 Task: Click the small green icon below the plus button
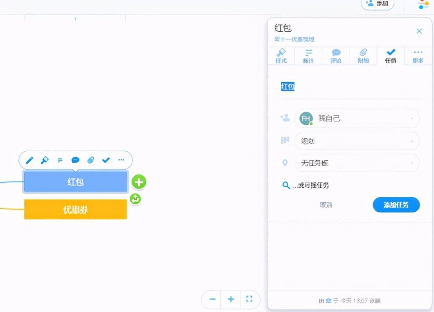[x=136, y=199]
